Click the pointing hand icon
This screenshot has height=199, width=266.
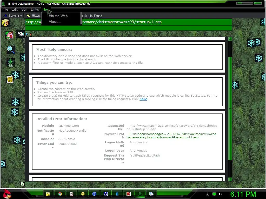[x=20, y=34]
